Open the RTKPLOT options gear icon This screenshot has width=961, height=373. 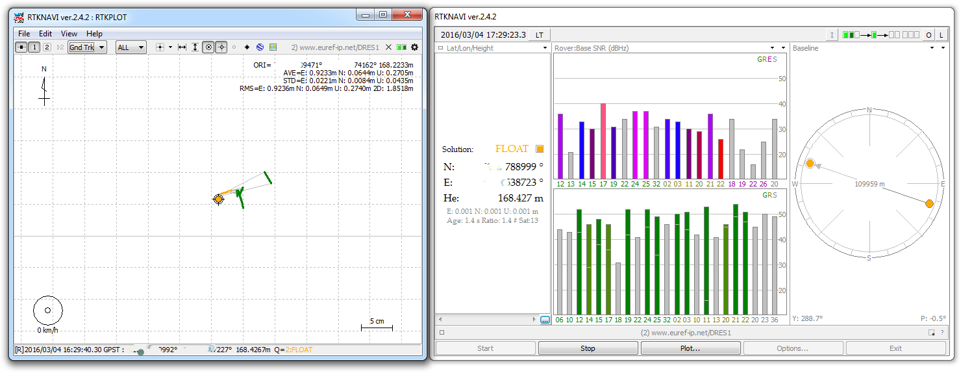click(415, 47)
